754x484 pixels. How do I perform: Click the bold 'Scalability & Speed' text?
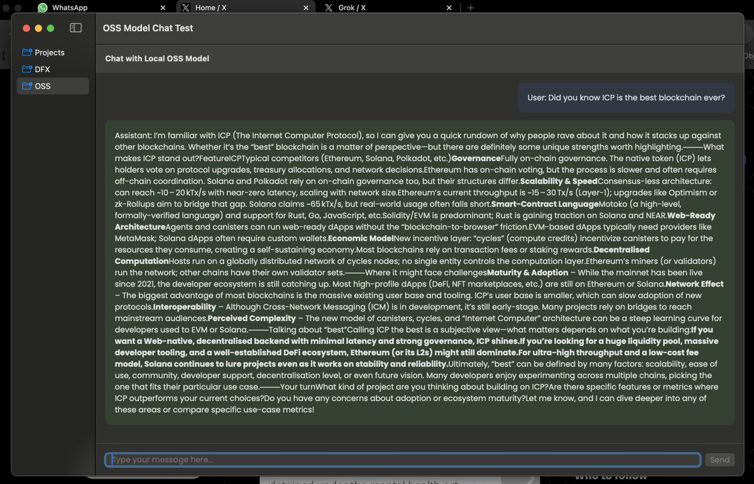[x=559, y=181]
